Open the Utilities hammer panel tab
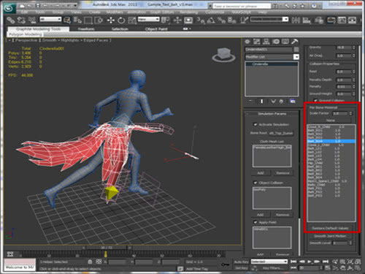365x274 pixels. click(294, 42)
